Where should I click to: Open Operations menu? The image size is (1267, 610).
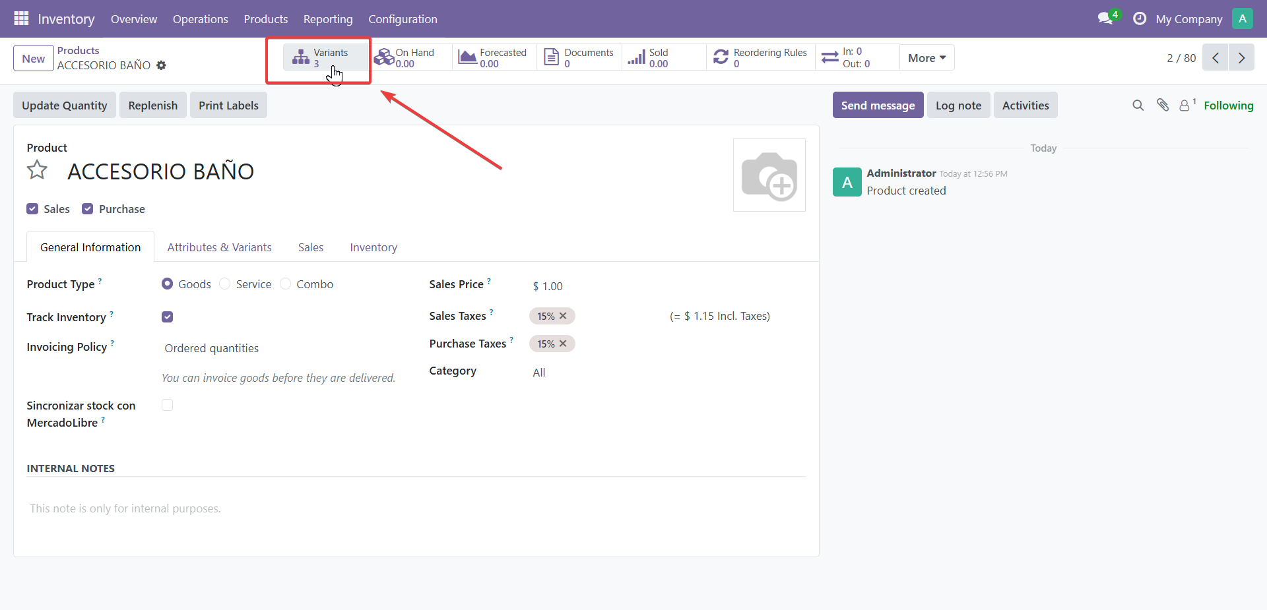coord(201,19)
